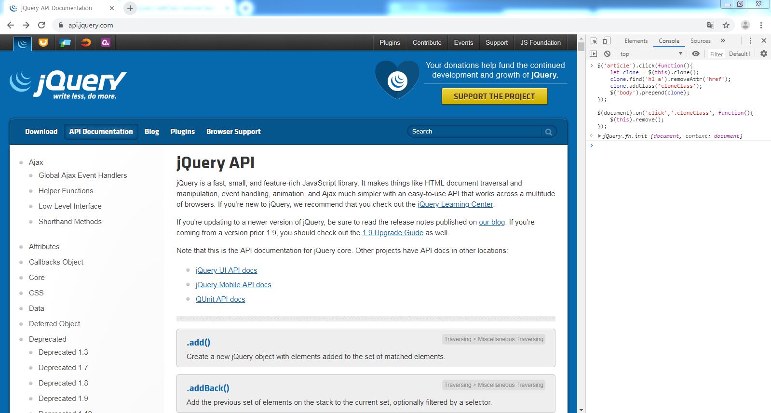The width and height of the screenshot is (771, 413).
Task: Expand the jQuery.fn.init console result
Action: pos(599,136)
